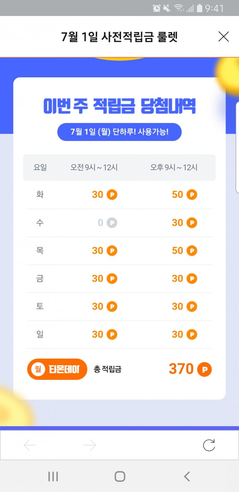Tap the battery icon in the status bar
Viewport: 239px width, 492px height.
point(199,8)
